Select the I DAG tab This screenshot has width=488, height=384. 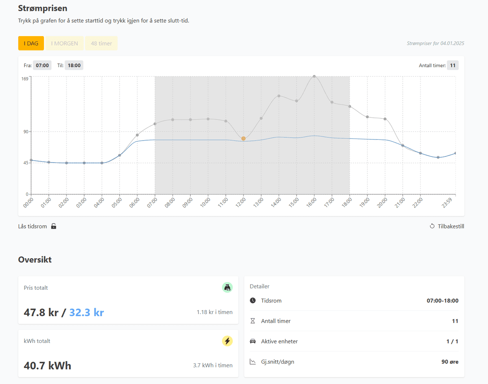tap(31, 43)
